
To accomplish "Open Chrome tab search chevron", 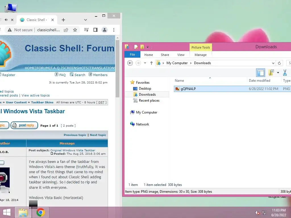I will coord(85,20).
